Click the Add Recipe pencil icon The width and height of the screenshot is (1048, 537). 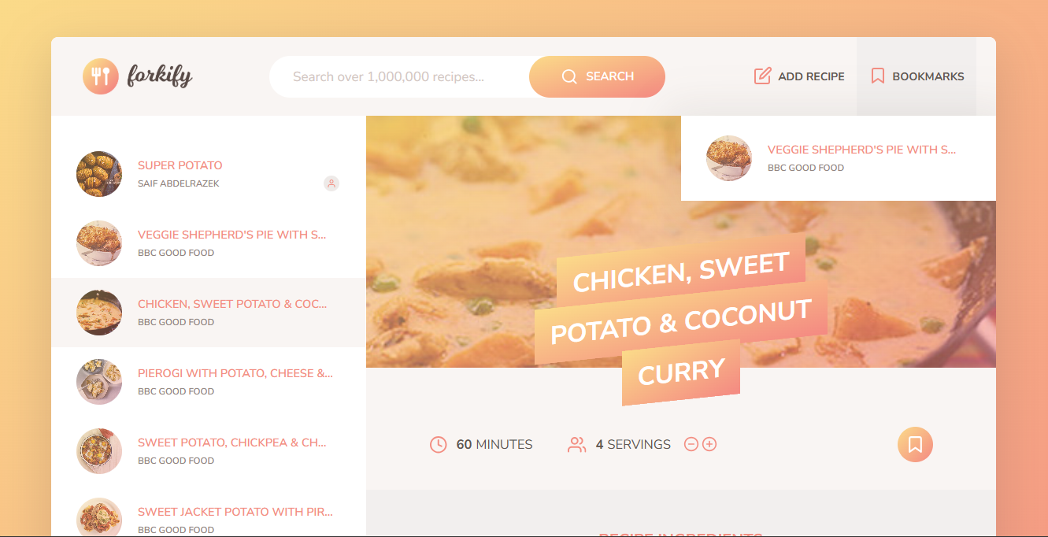click(x=762, y=76)
